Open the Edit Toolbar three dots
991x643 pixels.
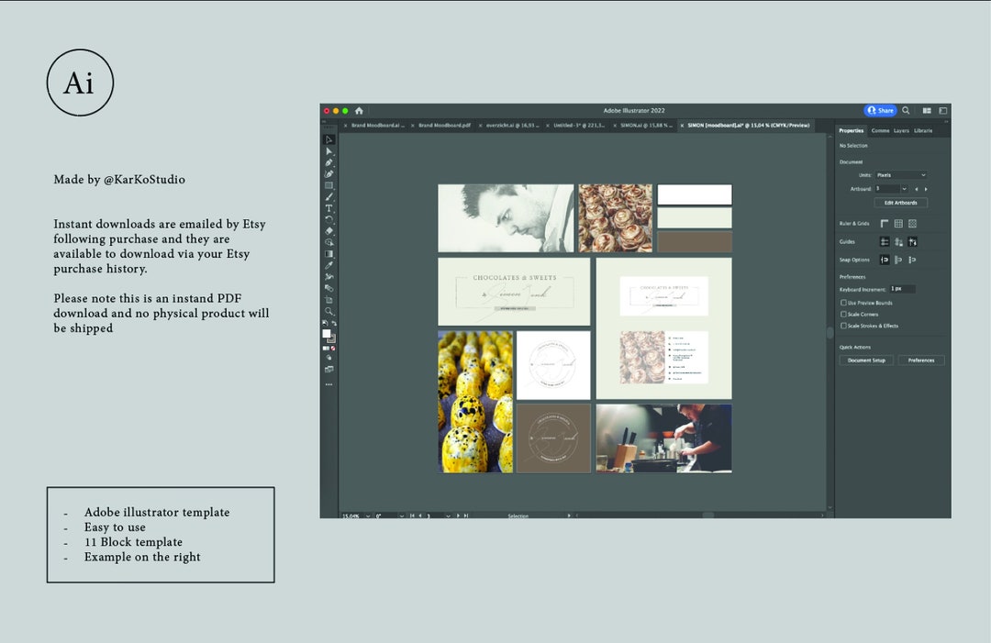[328, 384]
